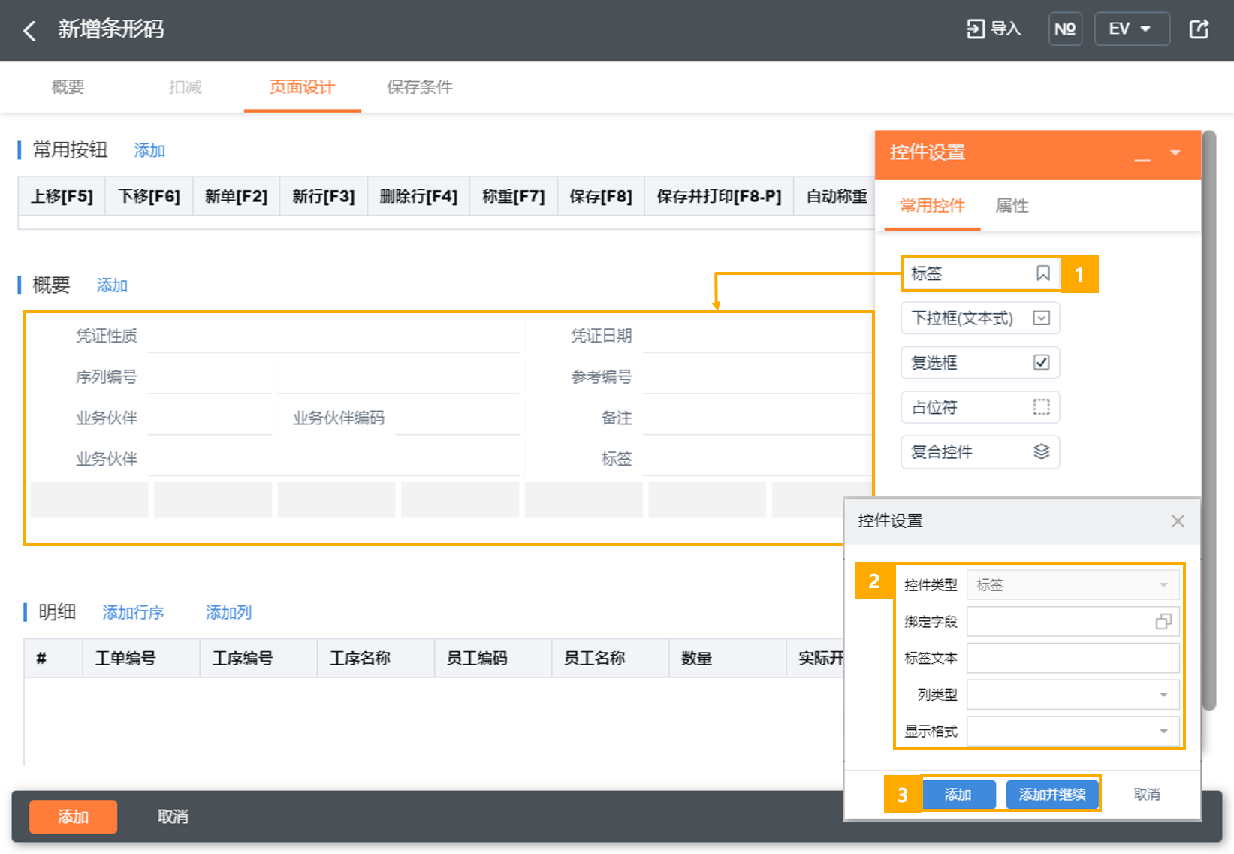
Task: Click the 删除行[F4] button
Action: point(418,196)
